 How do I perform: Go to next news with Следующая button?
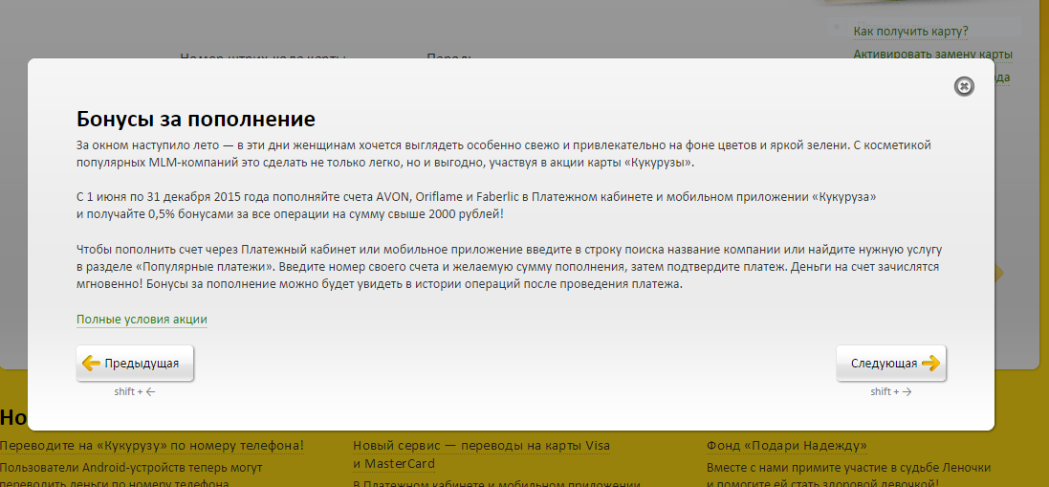(891, 364)
